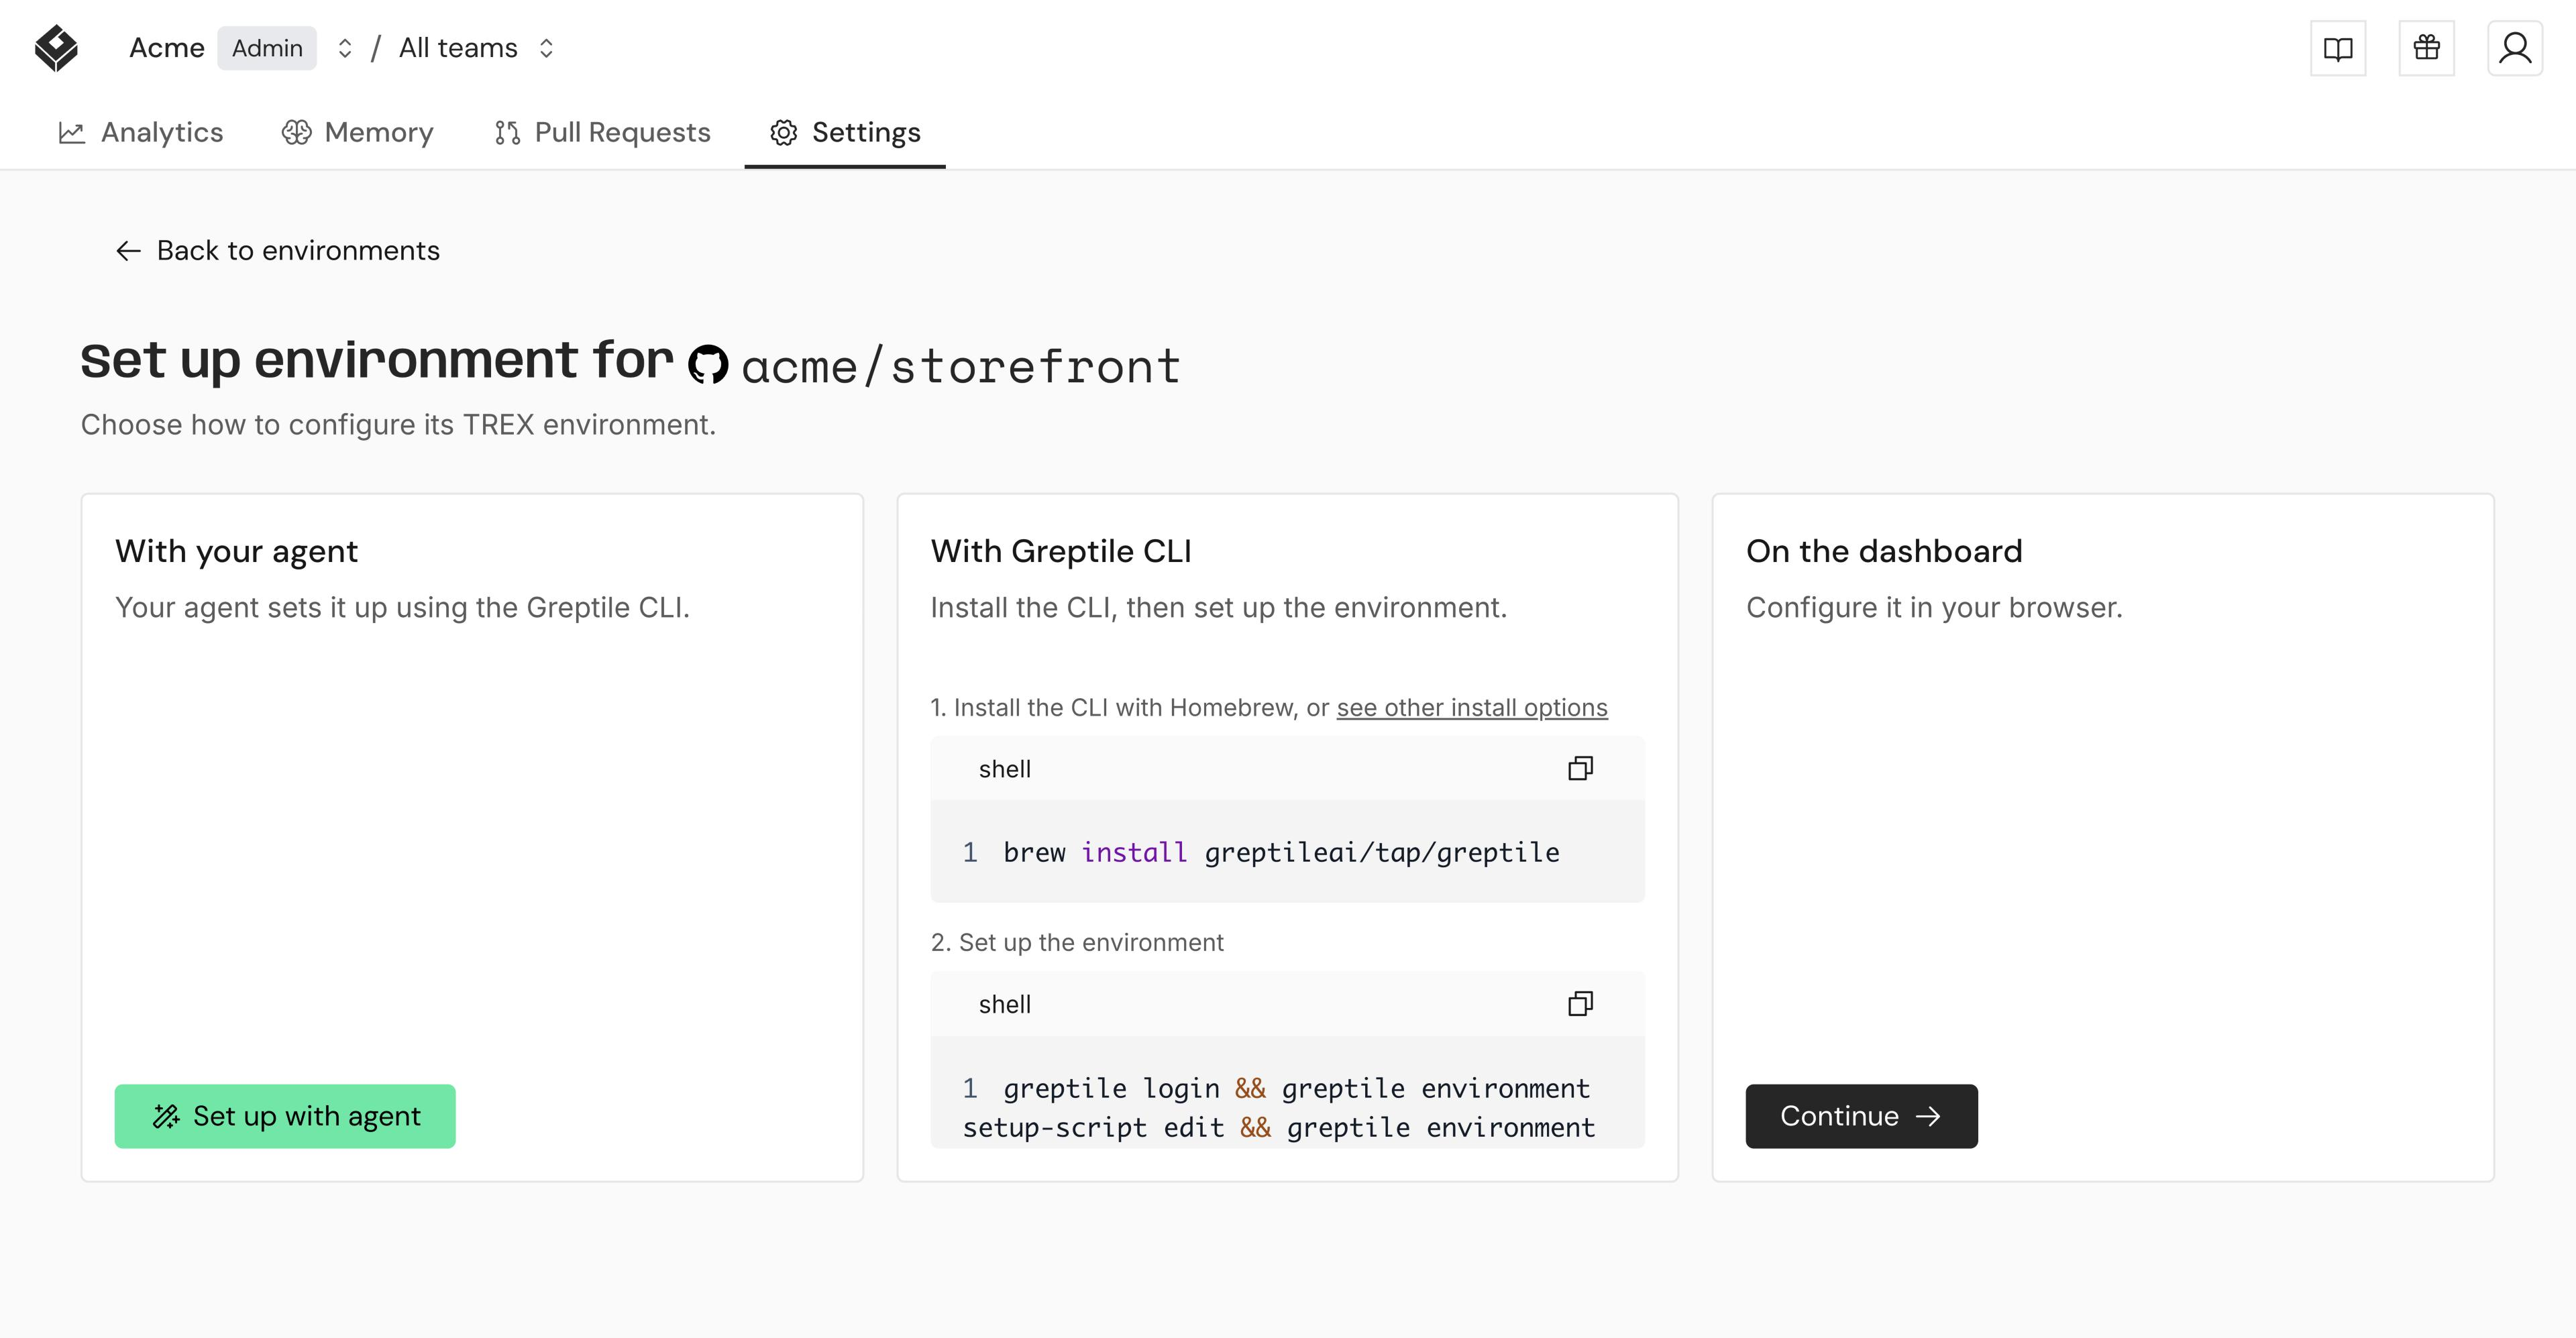Click the back arrow icon
Viewport: 2576px width, 1338px height.
(128, 250)
